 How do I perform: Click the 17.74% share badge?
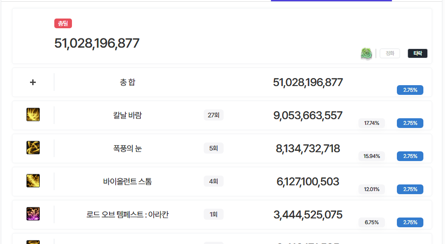pyautogui.click(x=371, y=123)
